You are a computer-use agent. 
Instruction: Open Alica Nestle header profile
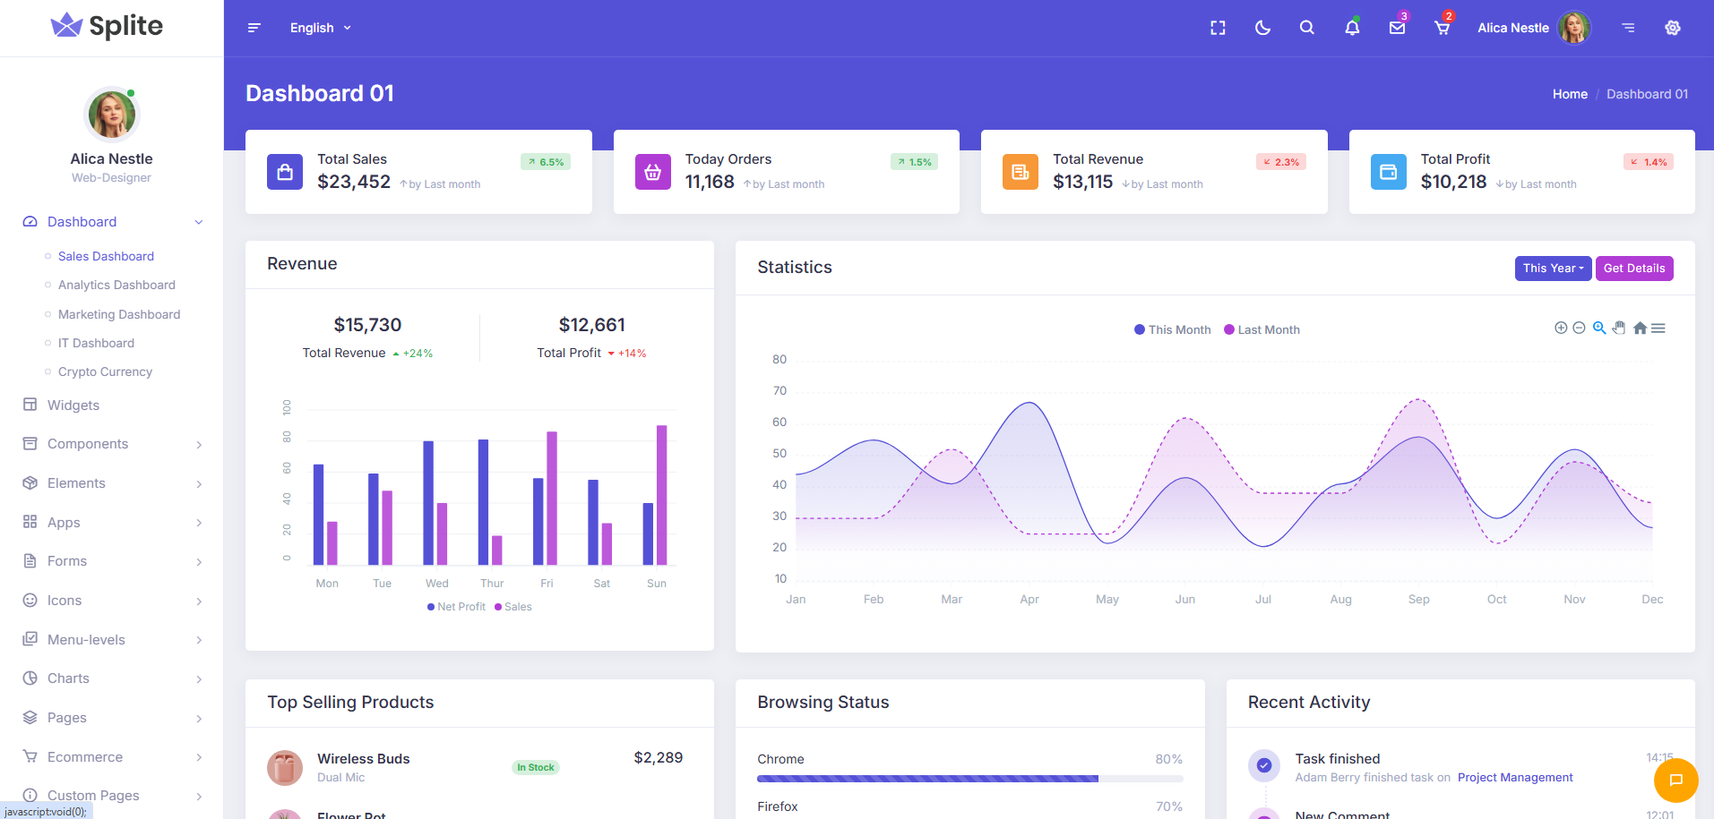coord(1533,28)
